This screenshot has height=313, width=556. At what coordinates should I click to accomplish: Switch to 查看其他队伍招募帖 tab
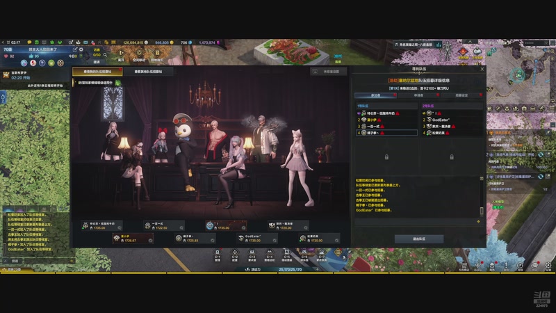click(148, 72)
